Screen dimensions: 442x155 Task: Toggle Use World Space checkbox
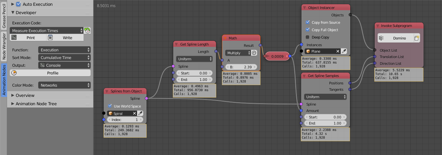tap(110, 106)
